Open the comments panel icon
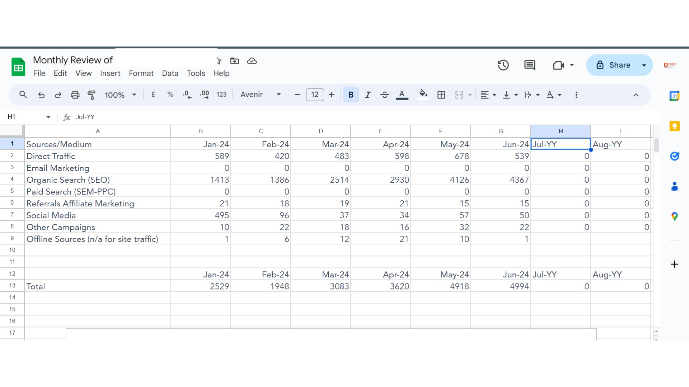 (x=530, y=65)
